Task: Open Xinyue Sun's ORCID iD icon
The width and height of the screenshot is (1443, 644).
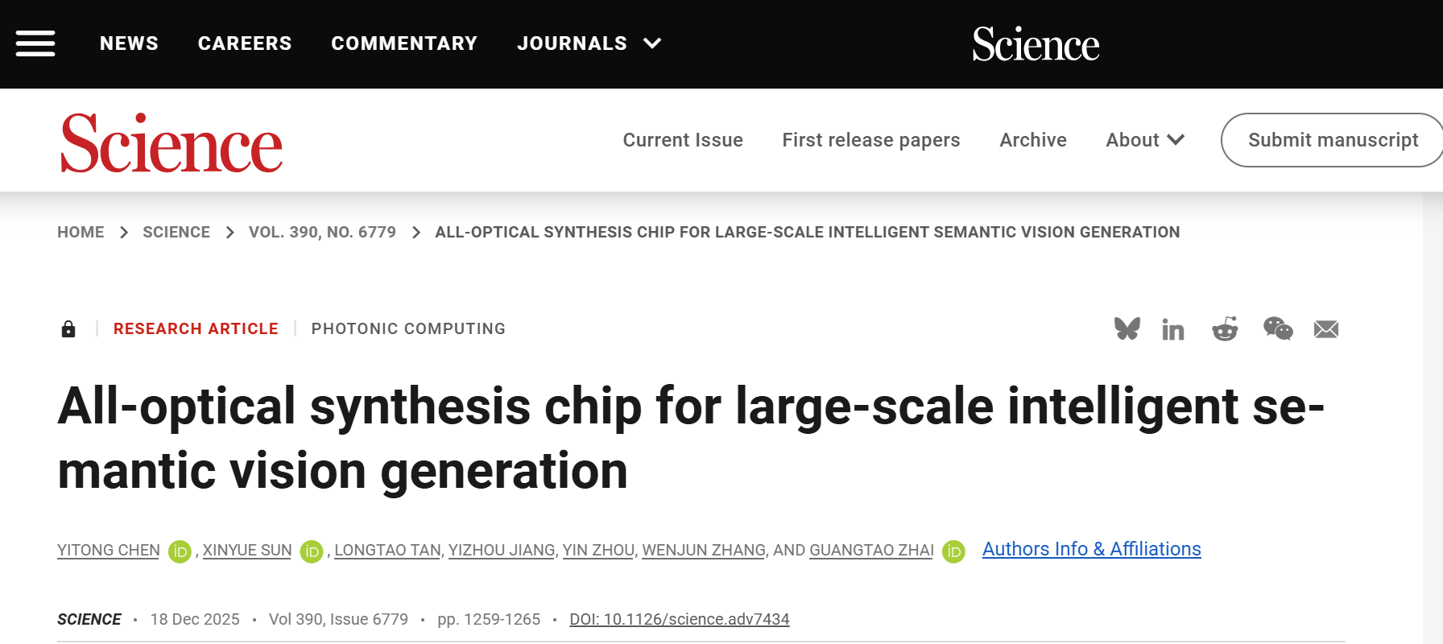Action: tap(312, 551)
